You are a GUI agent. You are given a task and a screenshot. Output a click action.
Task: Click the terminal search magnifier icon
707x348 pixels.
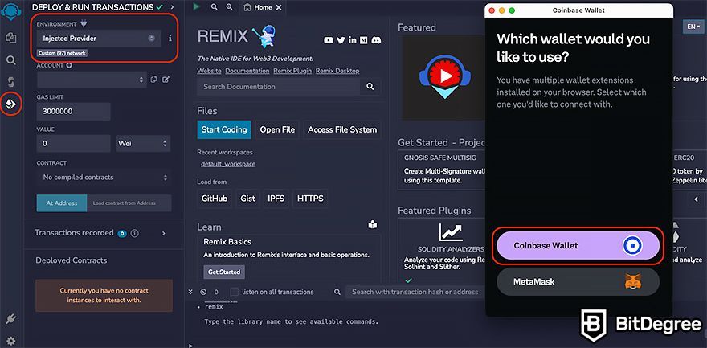coord(337,292)
